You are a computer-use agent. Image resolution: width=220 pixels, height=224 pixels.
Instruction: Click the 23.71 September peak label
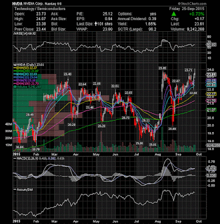(188, 70)
